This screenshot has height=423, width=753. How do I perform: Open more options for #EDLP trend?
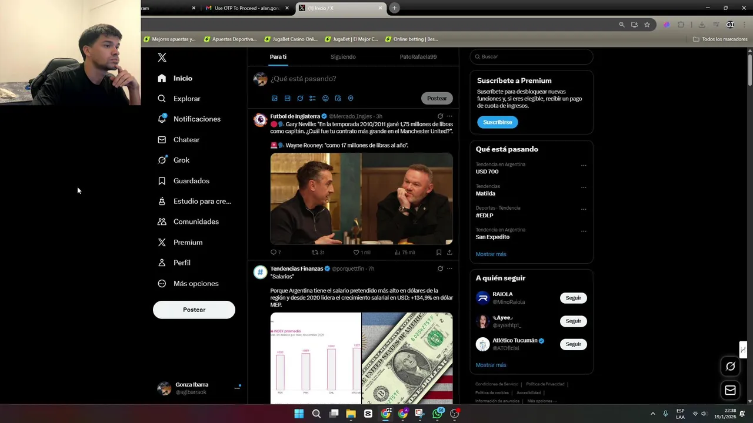[584, 209]
